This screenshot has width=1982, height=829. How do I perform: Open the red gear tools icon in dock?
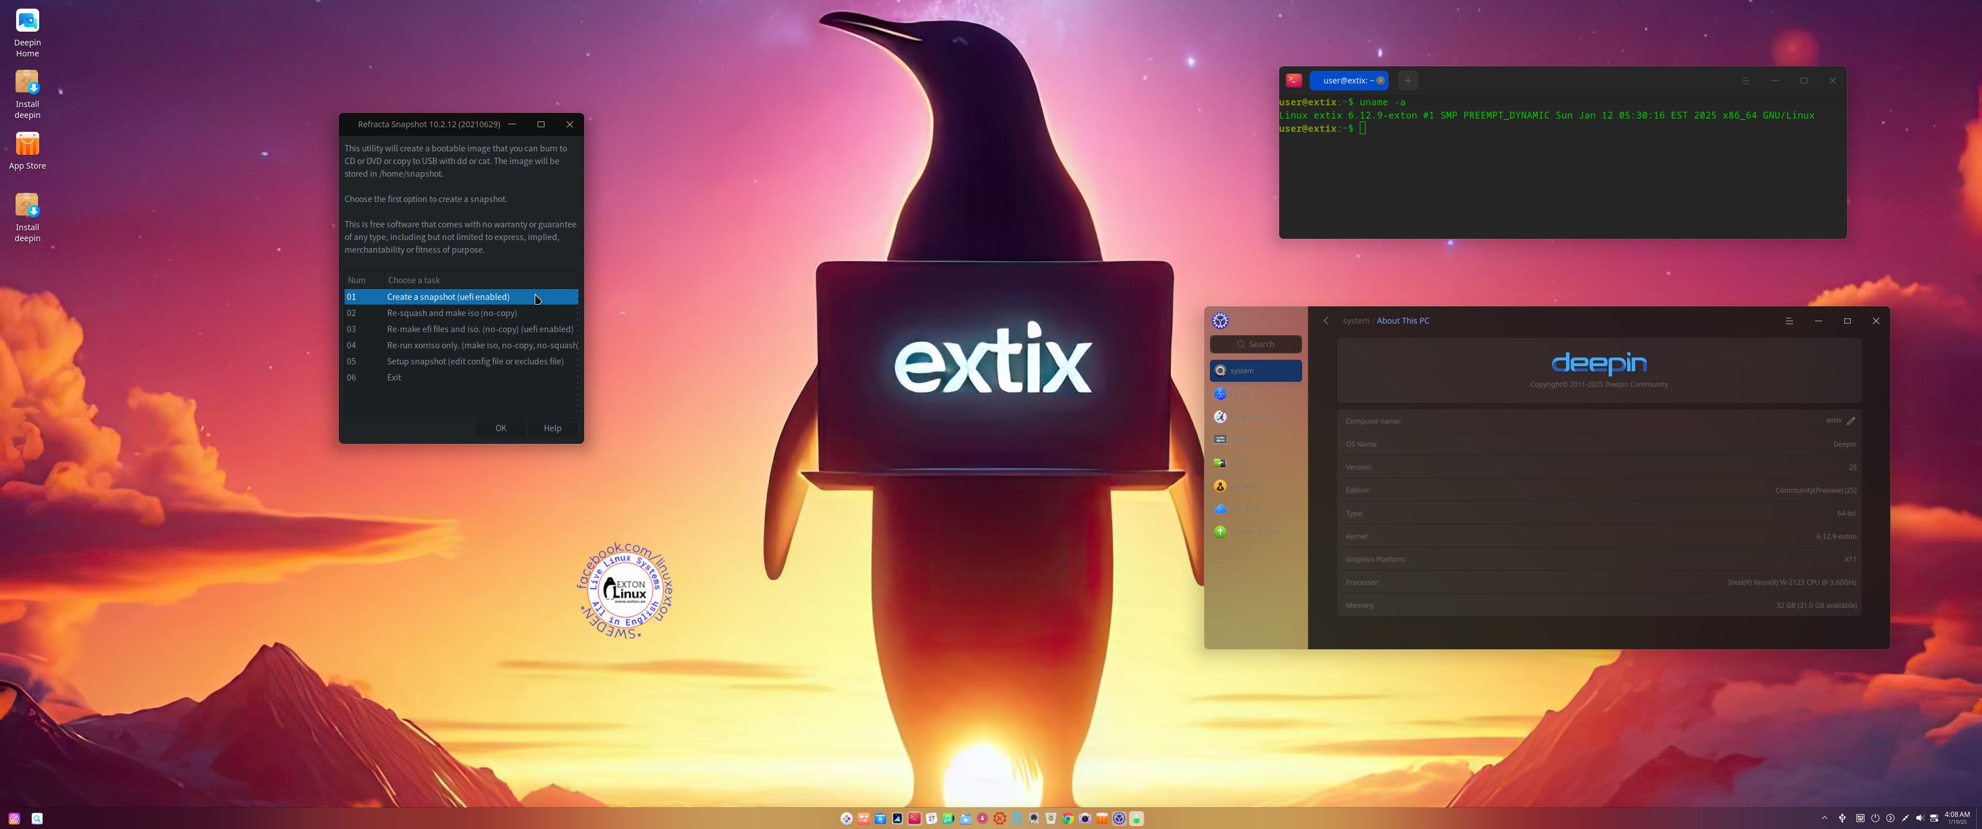click(x=1000, y=818)
